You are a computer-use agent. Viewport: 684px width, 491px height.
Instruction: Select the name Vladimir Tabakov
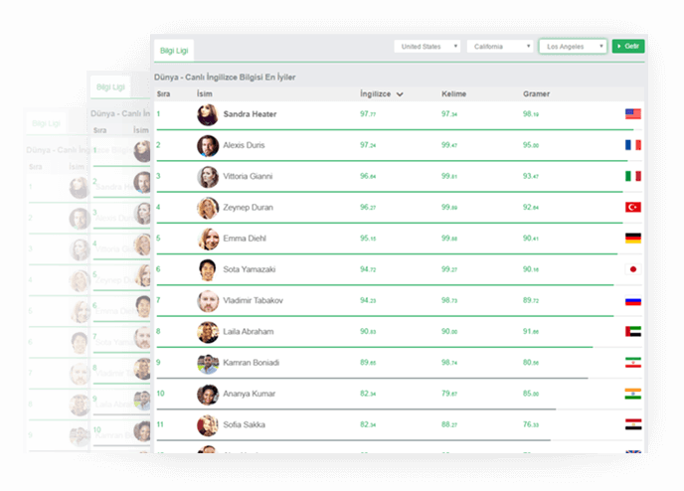(x=253, y=300)
